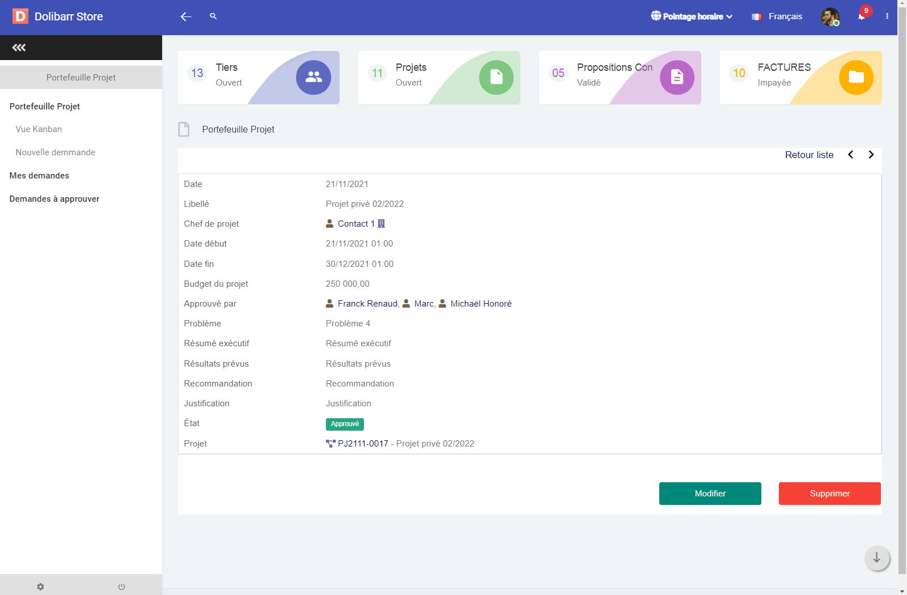The image size is (907, 595).
Task: Open Demandes à approuver in sidebar
Action: pos(54,199)
